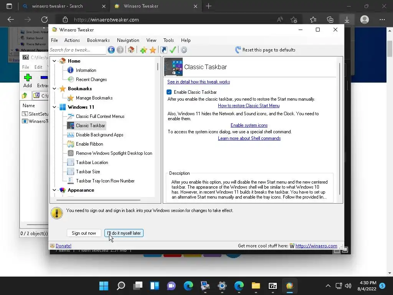The width and height of the screenshot is (393, 295).
Task: Select Taskbar Size tree item
Action: pos(88,172)
